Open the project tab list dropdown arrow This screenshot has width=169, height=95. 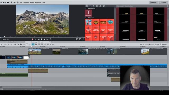(x=54, y=42)
